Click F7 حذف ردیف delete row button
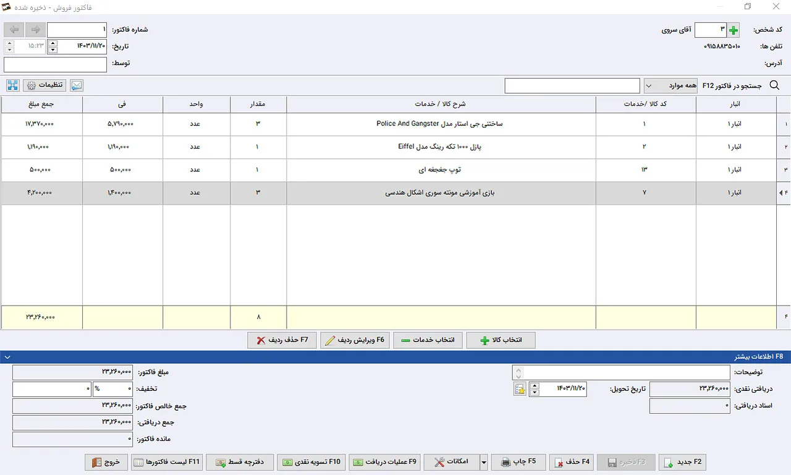The height and width of the screenshot is (475, 791). [282, 340]
